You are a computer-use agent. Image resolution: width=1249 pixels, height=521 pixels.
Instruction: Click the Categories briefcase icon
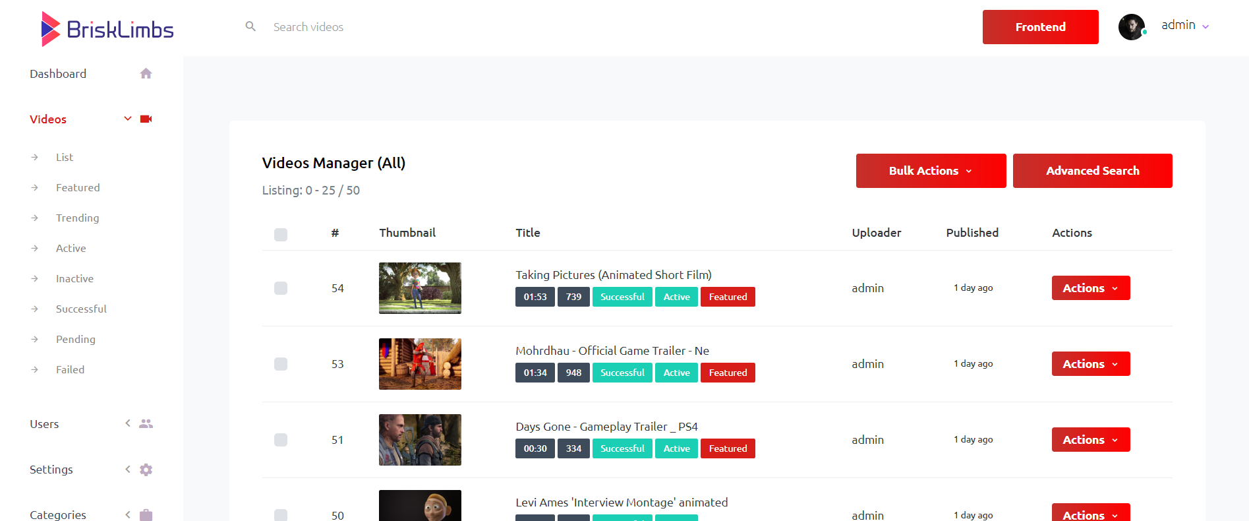pyautogui.click(x=146, y=514)
